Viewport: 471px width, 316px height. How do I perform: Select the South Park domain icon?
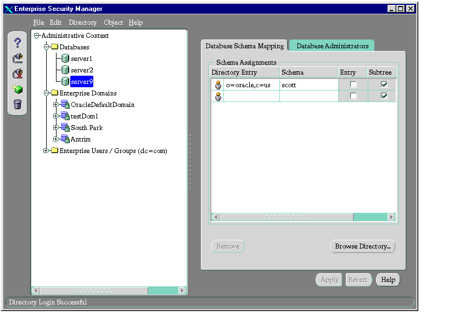click(x=65, y=128)
